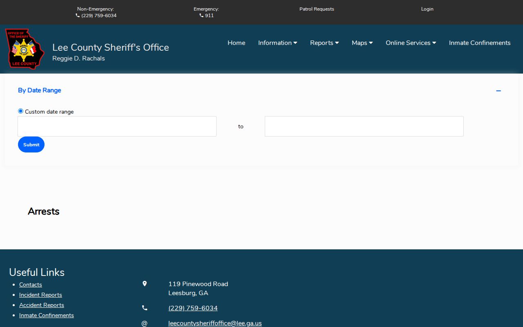Open the Maps dropdown menu

pyautogui.click(x=362, y=43)
